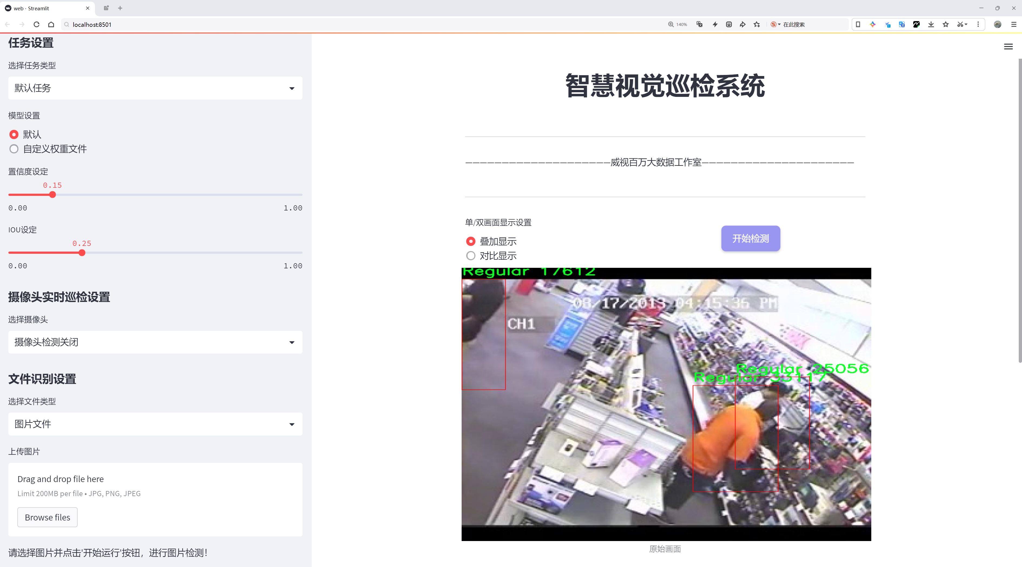Click the lightning speed-mode icon

point(715,25)
